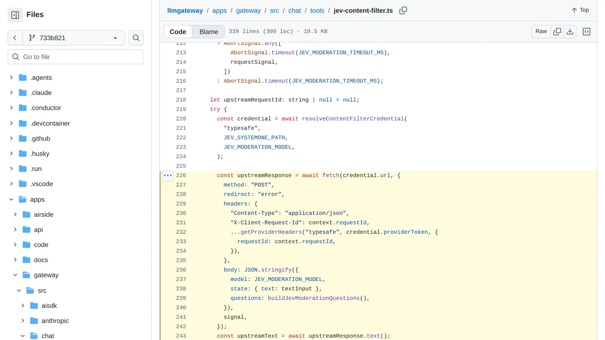The image size is (605, 340).
Task: Expand the .husky folder chevron
Action: [x=11, y=153]
